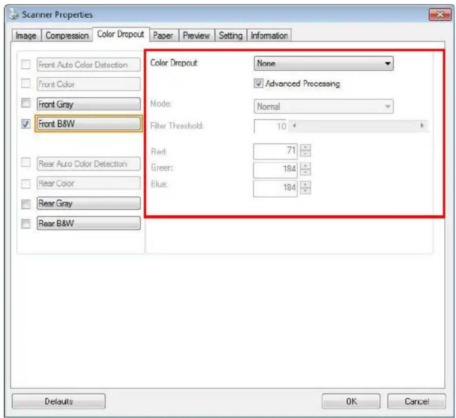Click the Blue value input field

tap(275, 188)
